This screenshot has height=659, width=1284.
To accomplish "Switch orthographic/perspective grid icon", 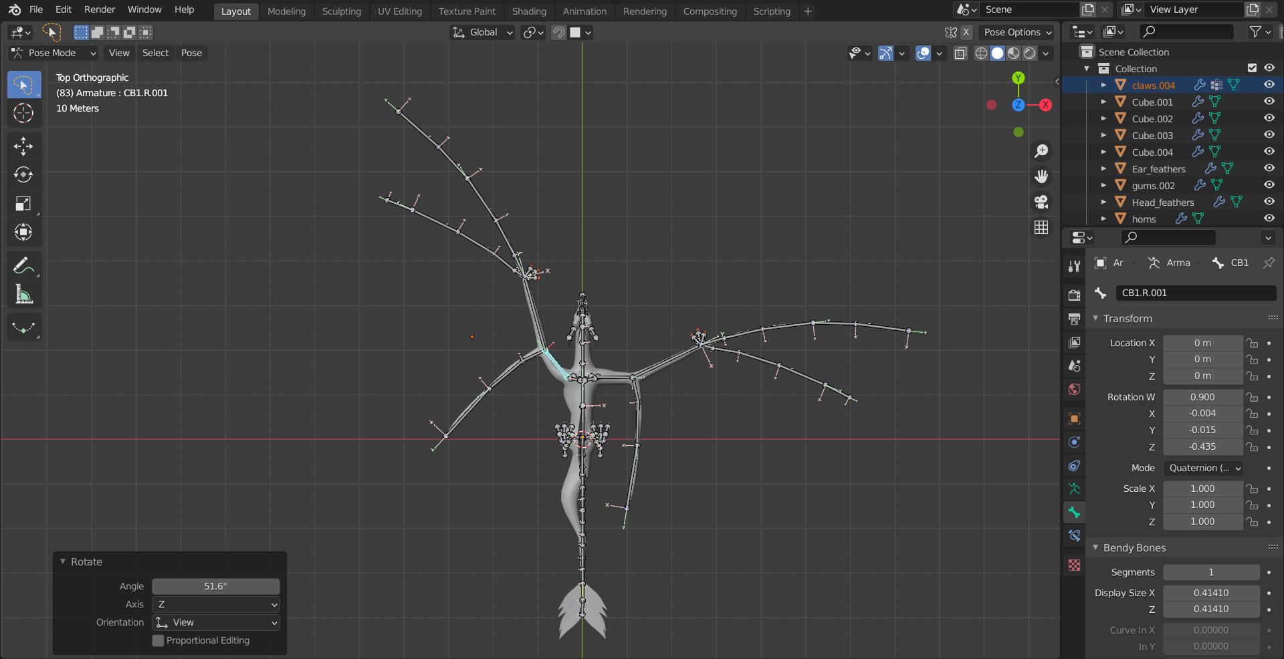I will [1041, 227].
